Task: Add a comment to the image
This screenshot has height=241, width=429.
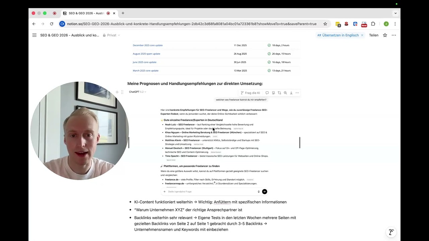Action: (267, 93)
